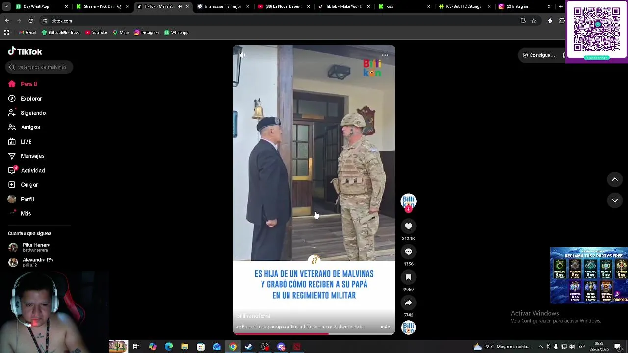The height and width of the screenshot is (353, 628).
Task: Expand the Más sidebar option
Action: point(20,213)
